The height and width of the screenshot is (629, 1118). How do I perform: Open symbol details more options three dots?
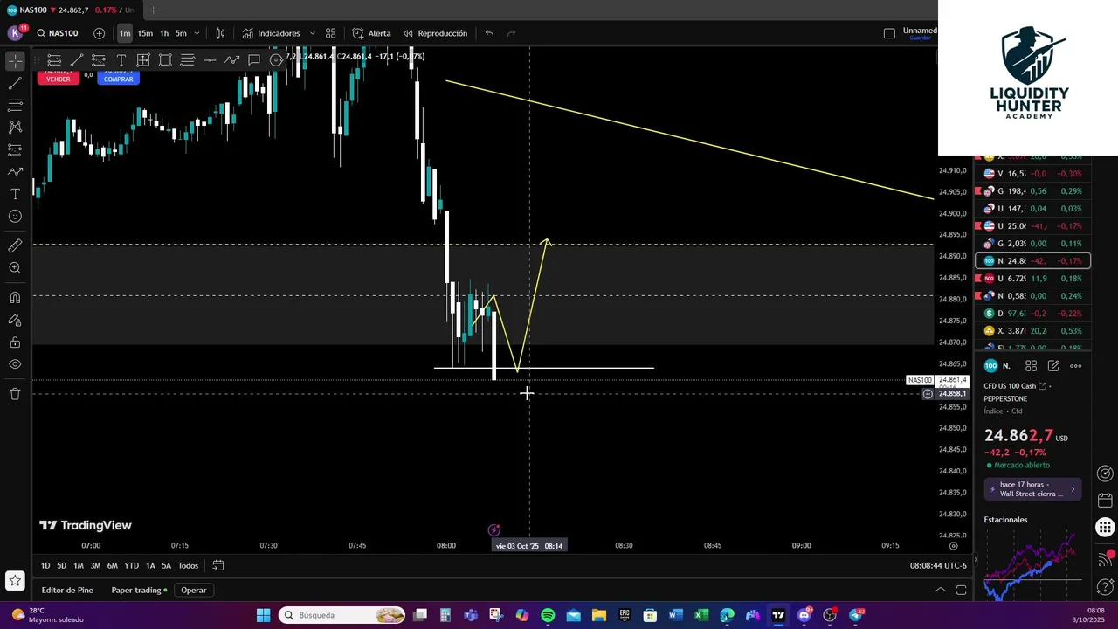[x=1076, y=366]
